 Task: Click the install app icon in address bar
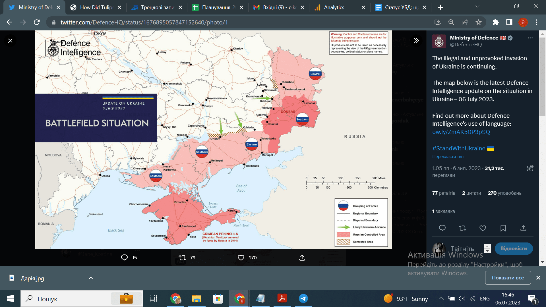[437, 22]
